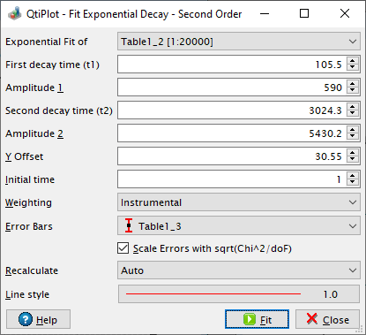
Task: Click the Close button with red X
Action: (x=327, y=319)
